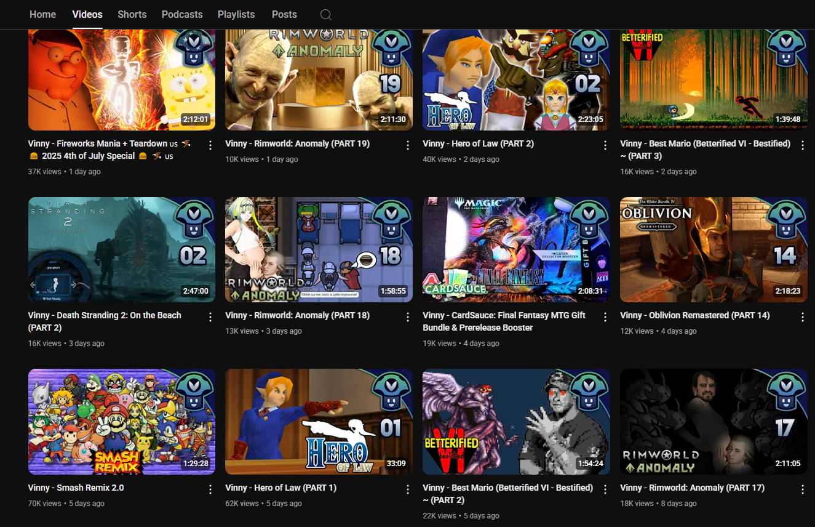The width and height of the screenshot is (815, 527).
Task: Go to the channel Home tab
Action: (42, 14)
